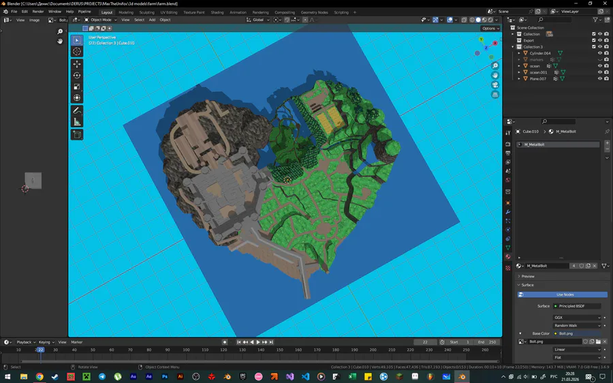Open the Physics properties tab
This screenshot has height=383, width=613.
(508, 230)
